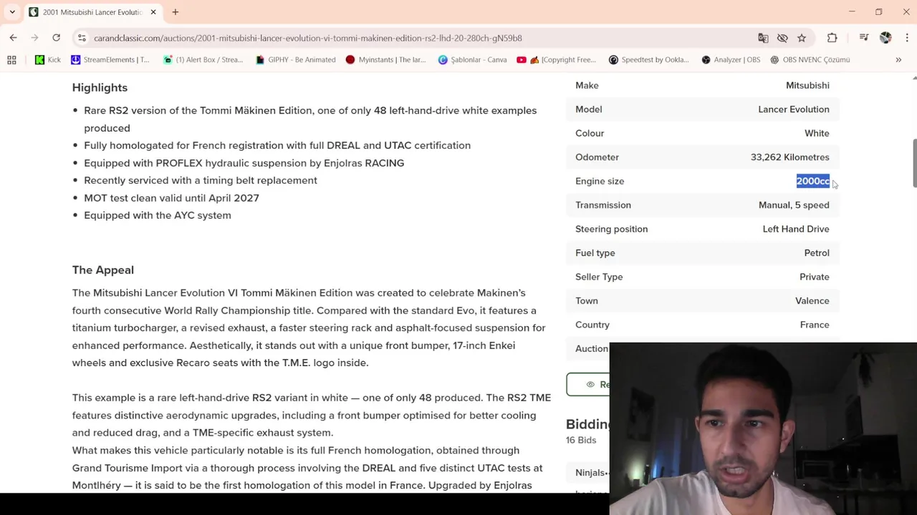Viewport: 917px width, 515px height.
Task: Open the tab search dropdown arrow
Action: 12,12
